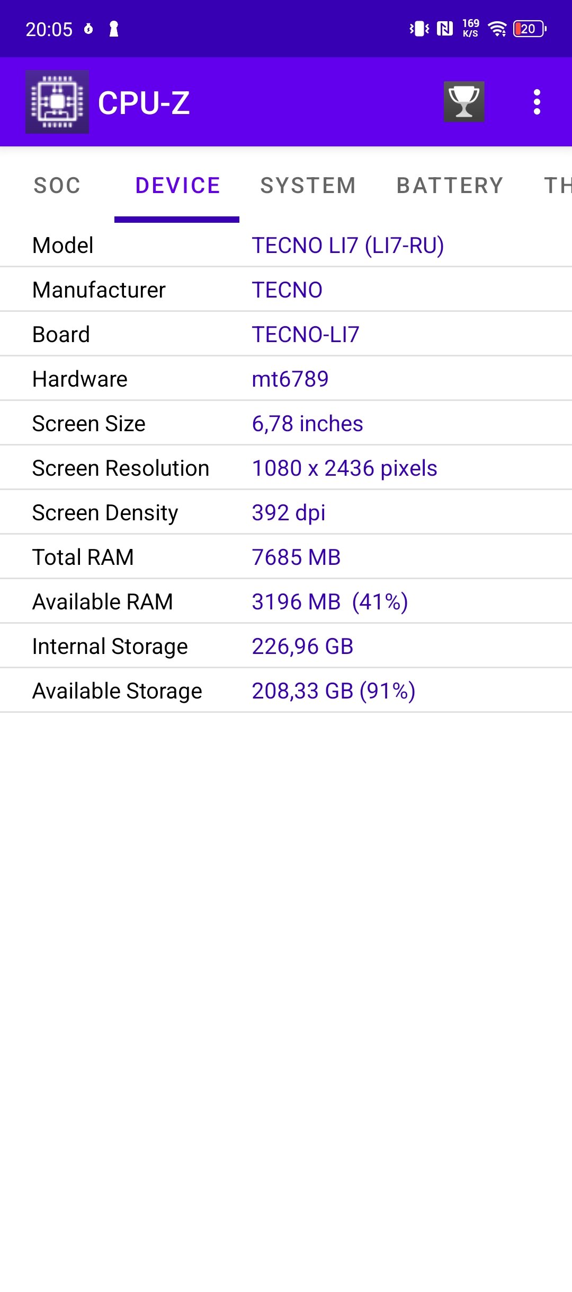Tap the Available Storage row
Viewport: 572px width, 1292px height.
tap(286, 691)
